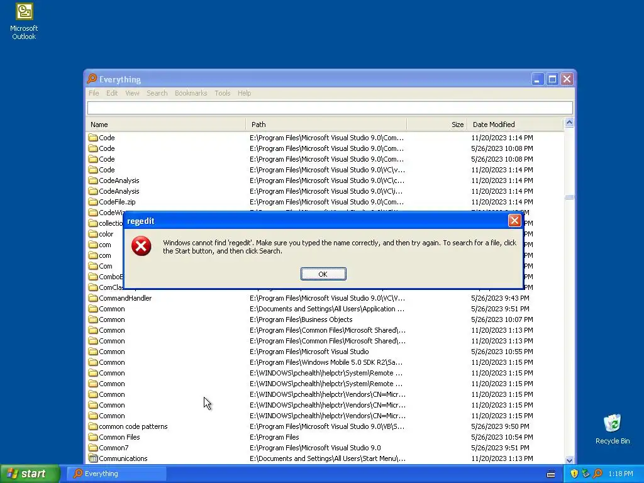
Task: Click the Everything magnifier tray icon
Action: 597,474
